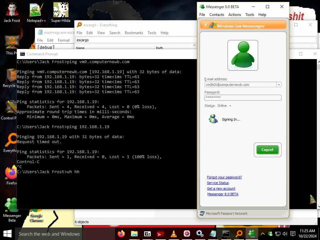Click Get a new account link

pyautogui.click(x=221, y=188)
